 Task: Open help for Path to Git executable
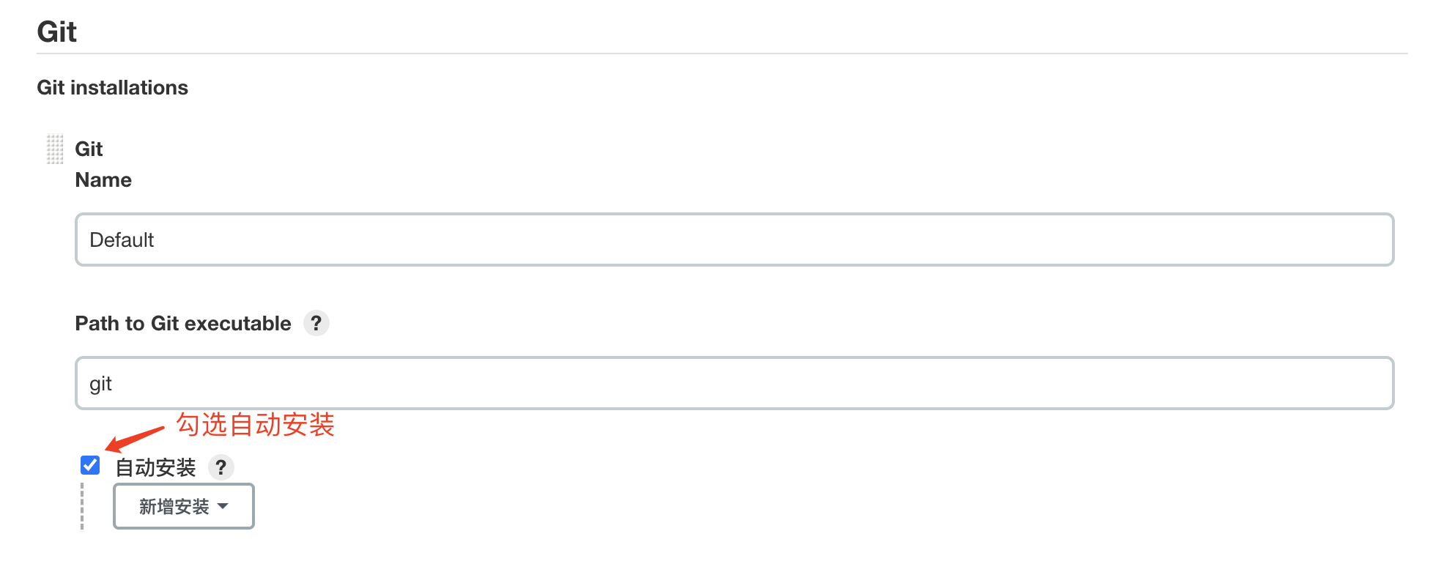tap(316, 323)
